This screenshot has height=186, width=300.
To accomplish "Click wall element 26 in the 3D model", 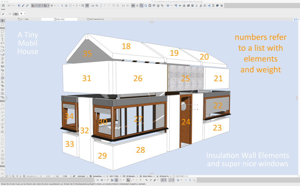I will (x=138, y=78).
